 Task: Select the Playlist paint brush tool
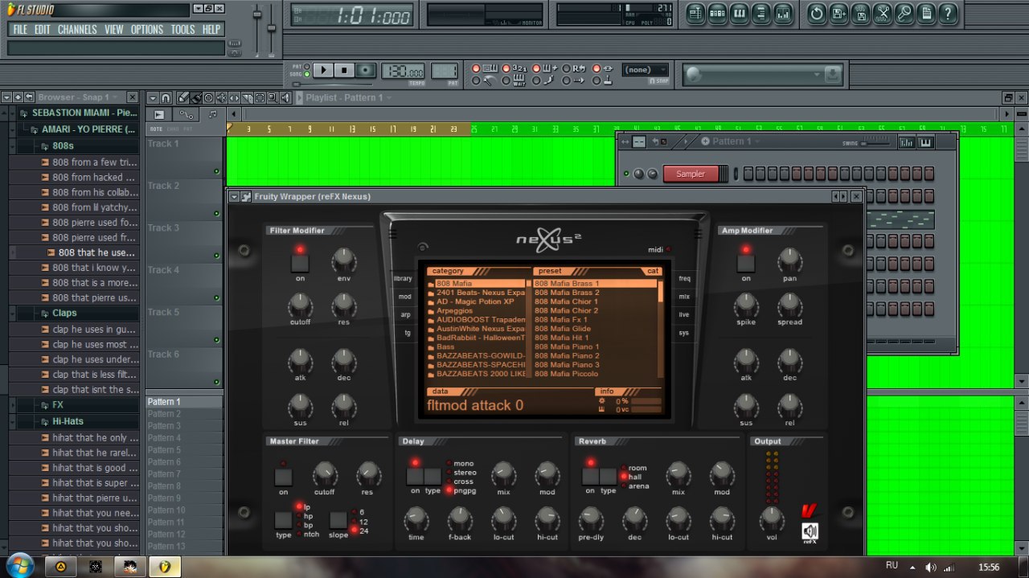coord(195,97)
